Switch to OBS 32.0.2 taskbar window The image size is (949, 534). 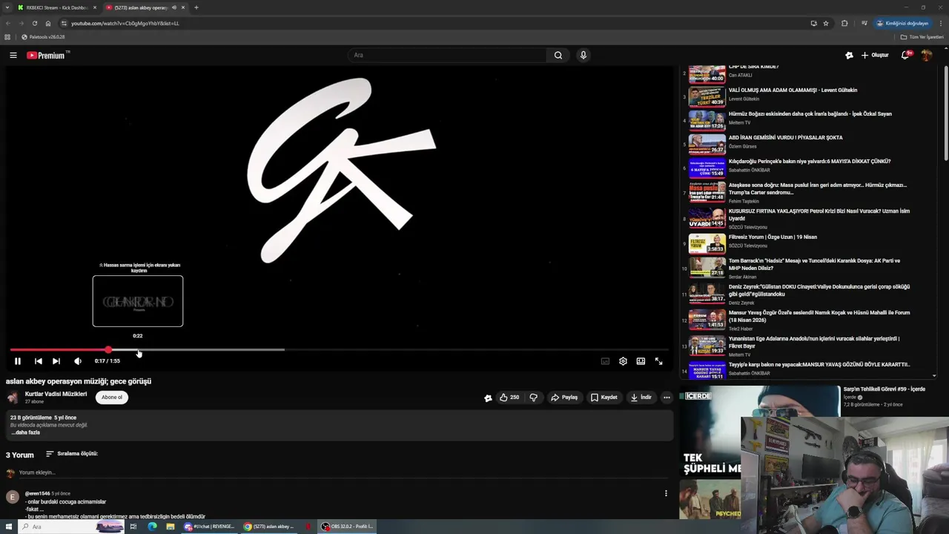pos(348,527)
